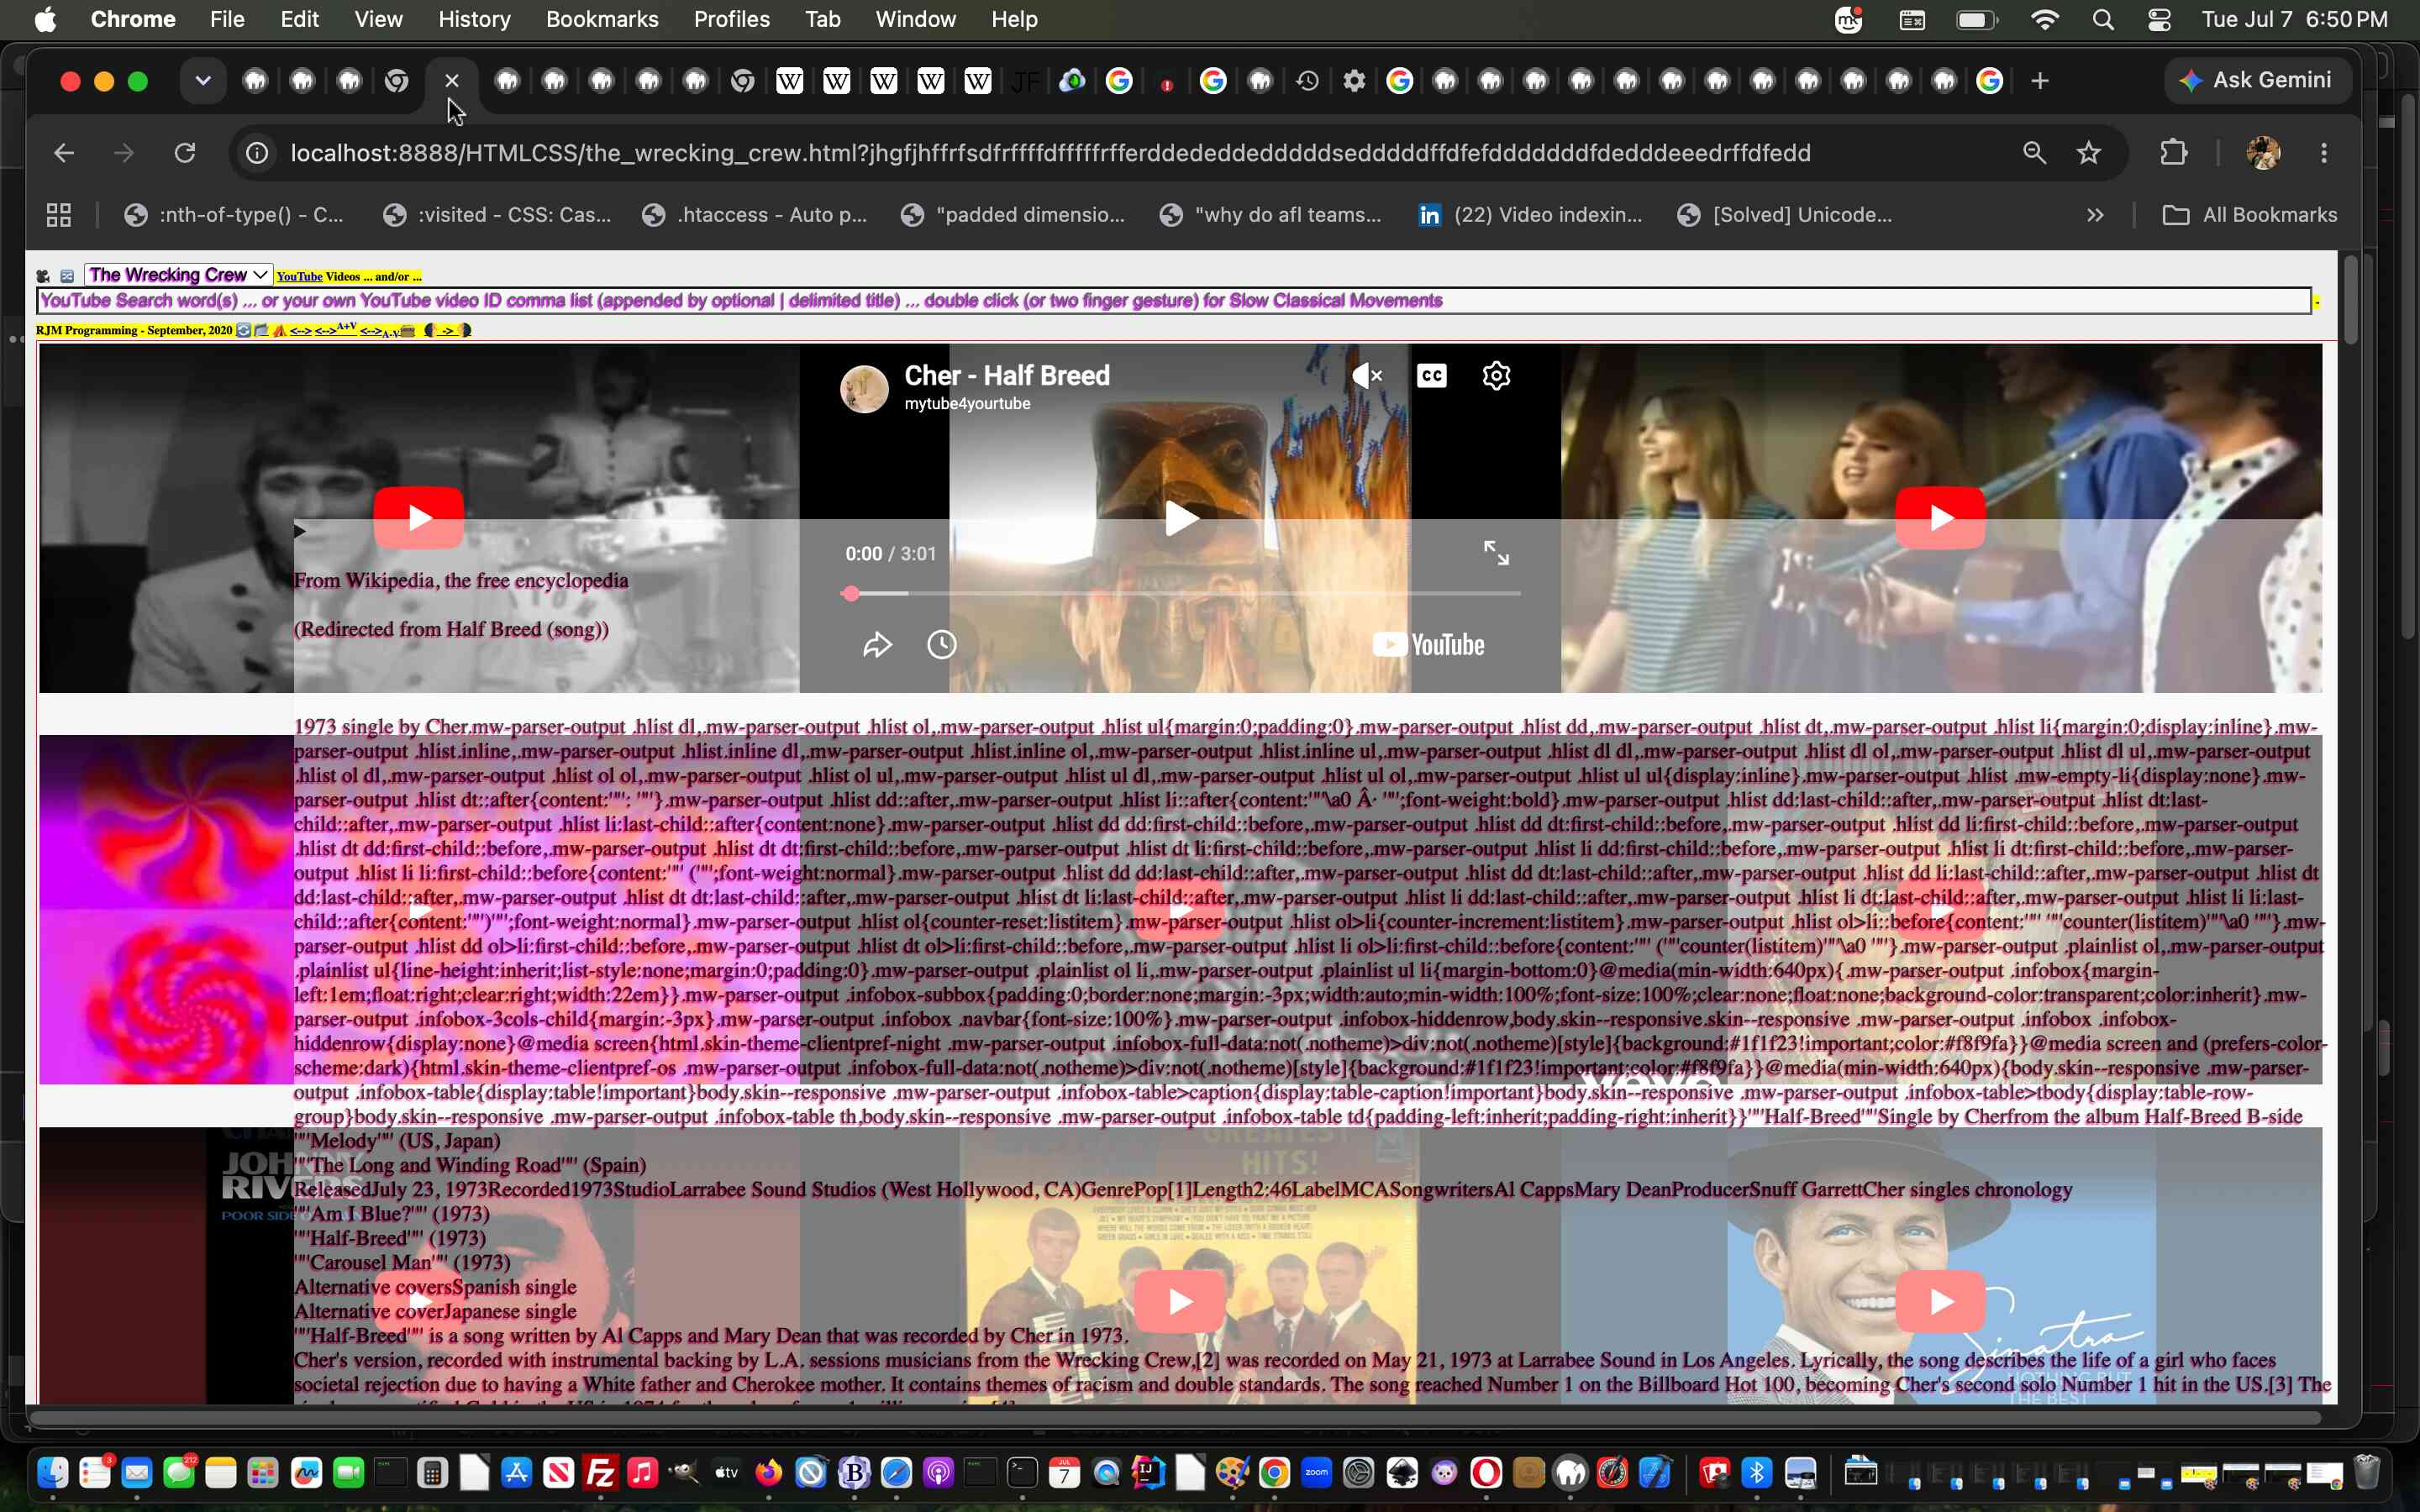Click the plain <--> link

(301, 331)
